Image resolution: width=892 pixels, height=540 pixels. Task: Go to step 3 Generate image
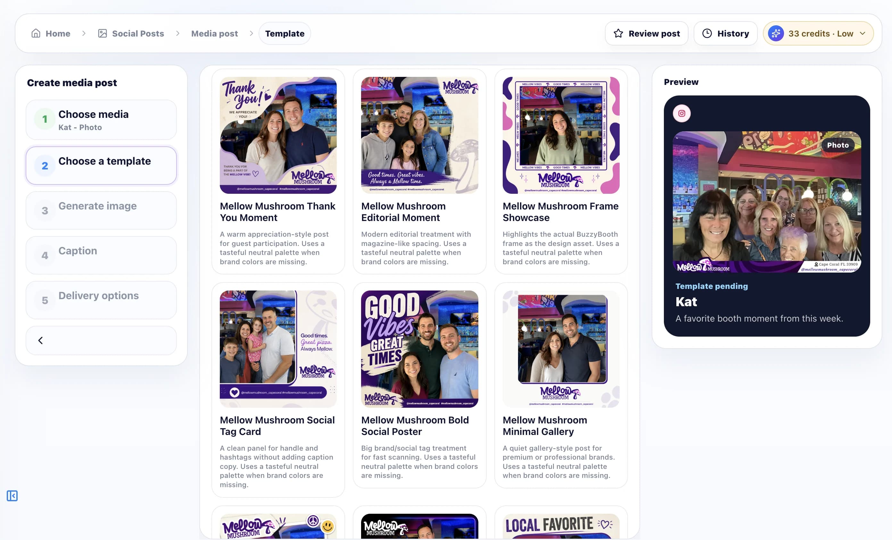tap(101, 210)
